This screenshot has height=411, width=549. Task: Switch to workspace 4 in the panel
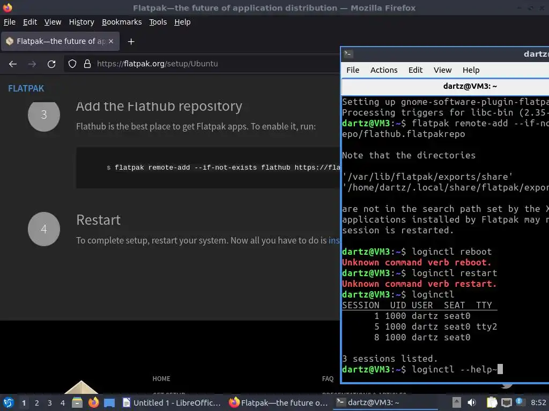tap(63, 403)
